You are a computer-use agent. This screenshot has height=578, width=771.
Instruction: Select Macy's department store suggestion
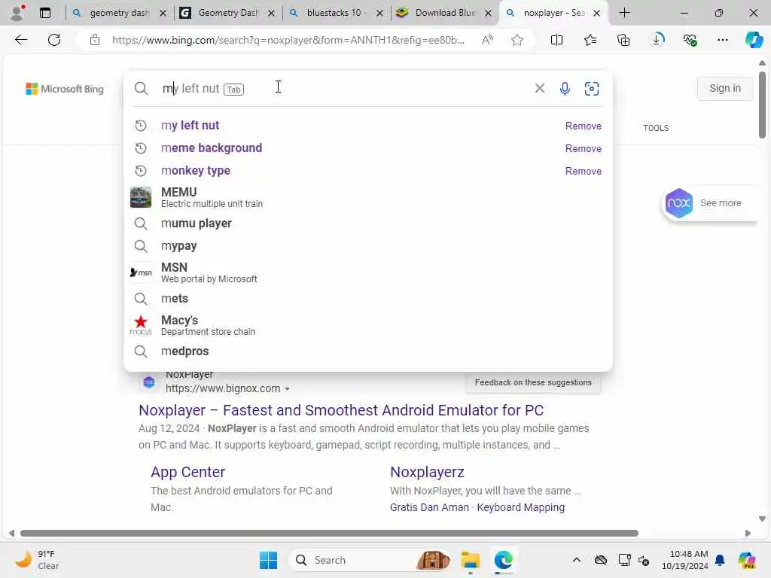click(367, 325)
